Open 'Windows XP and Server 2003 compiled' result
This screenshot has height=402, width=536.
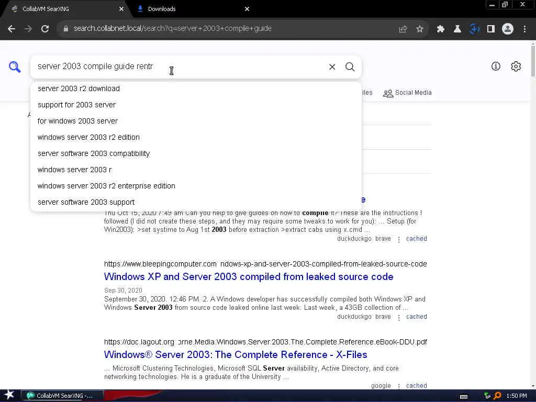point(249,276)
